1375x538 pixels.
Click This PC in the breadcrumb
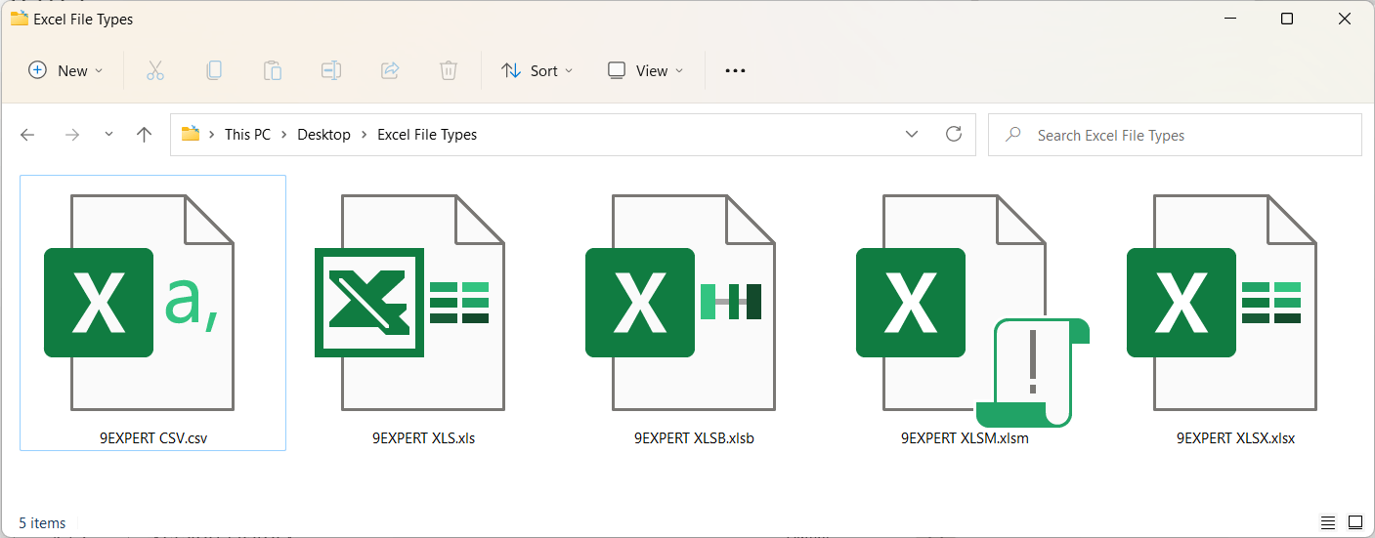click(247, 135)
